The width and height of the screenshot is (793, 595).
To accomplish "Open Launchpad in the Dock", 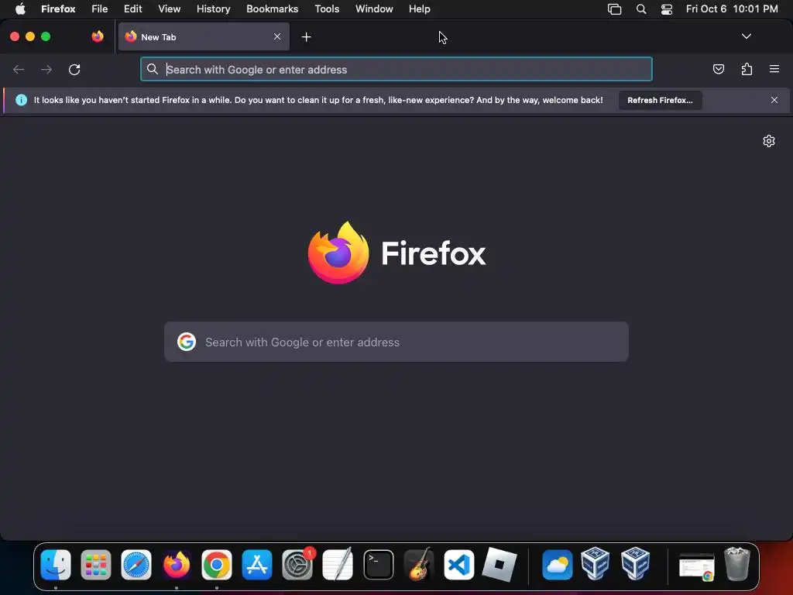I will click(95, 564).
